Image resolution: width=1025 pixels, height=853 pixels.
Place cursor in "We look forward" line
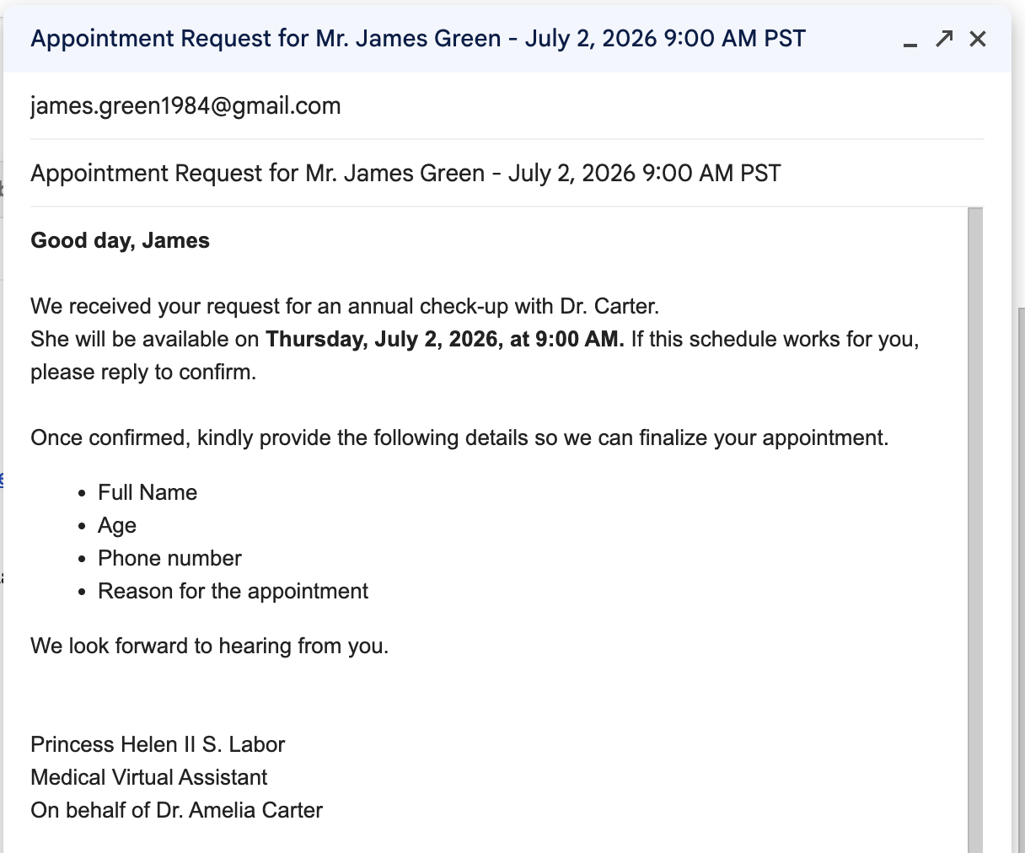tap(210, 646)
